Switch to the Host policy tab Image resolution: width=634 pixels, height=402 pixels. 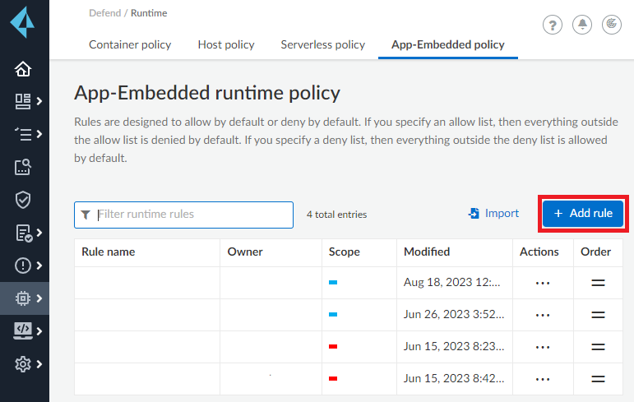coord(226,44)
